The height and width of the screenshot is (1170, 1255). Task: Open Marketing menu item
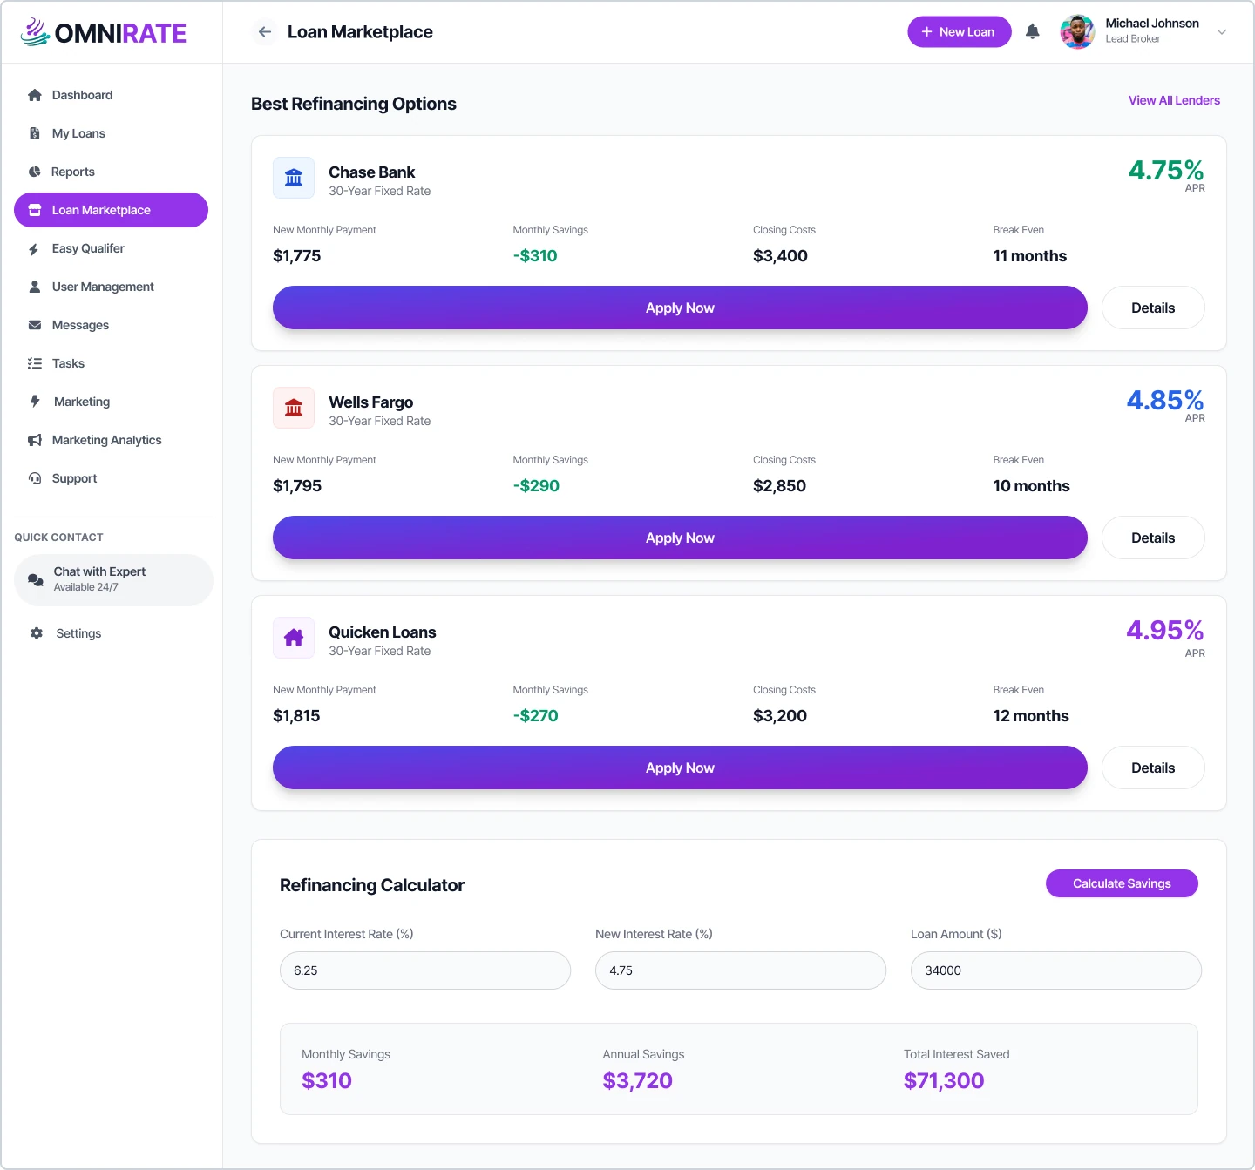click(x=111, y=402)
